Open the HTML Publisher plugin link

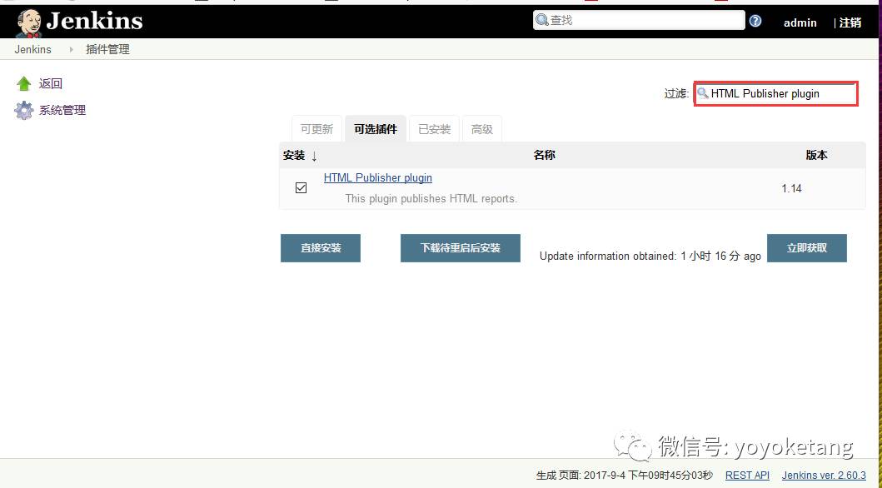point(378,177)
